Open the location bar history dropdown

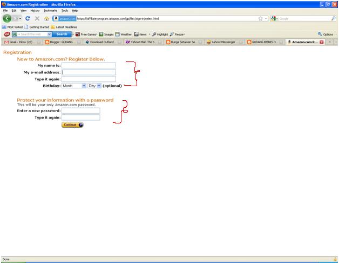click(266, 18)
